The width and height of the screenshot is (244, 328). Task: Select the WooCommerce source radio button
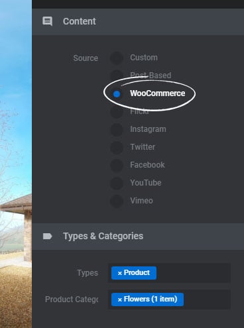coord(117,94)
